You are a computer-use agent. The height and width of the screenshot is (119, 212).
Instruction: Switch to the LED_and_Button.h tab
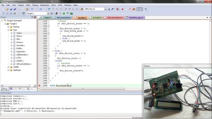pos(114,18)
